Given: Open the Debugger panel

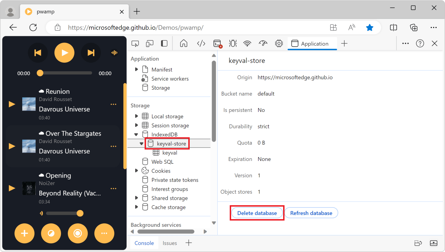Looking at the screenshot, I should click(233, 43).
